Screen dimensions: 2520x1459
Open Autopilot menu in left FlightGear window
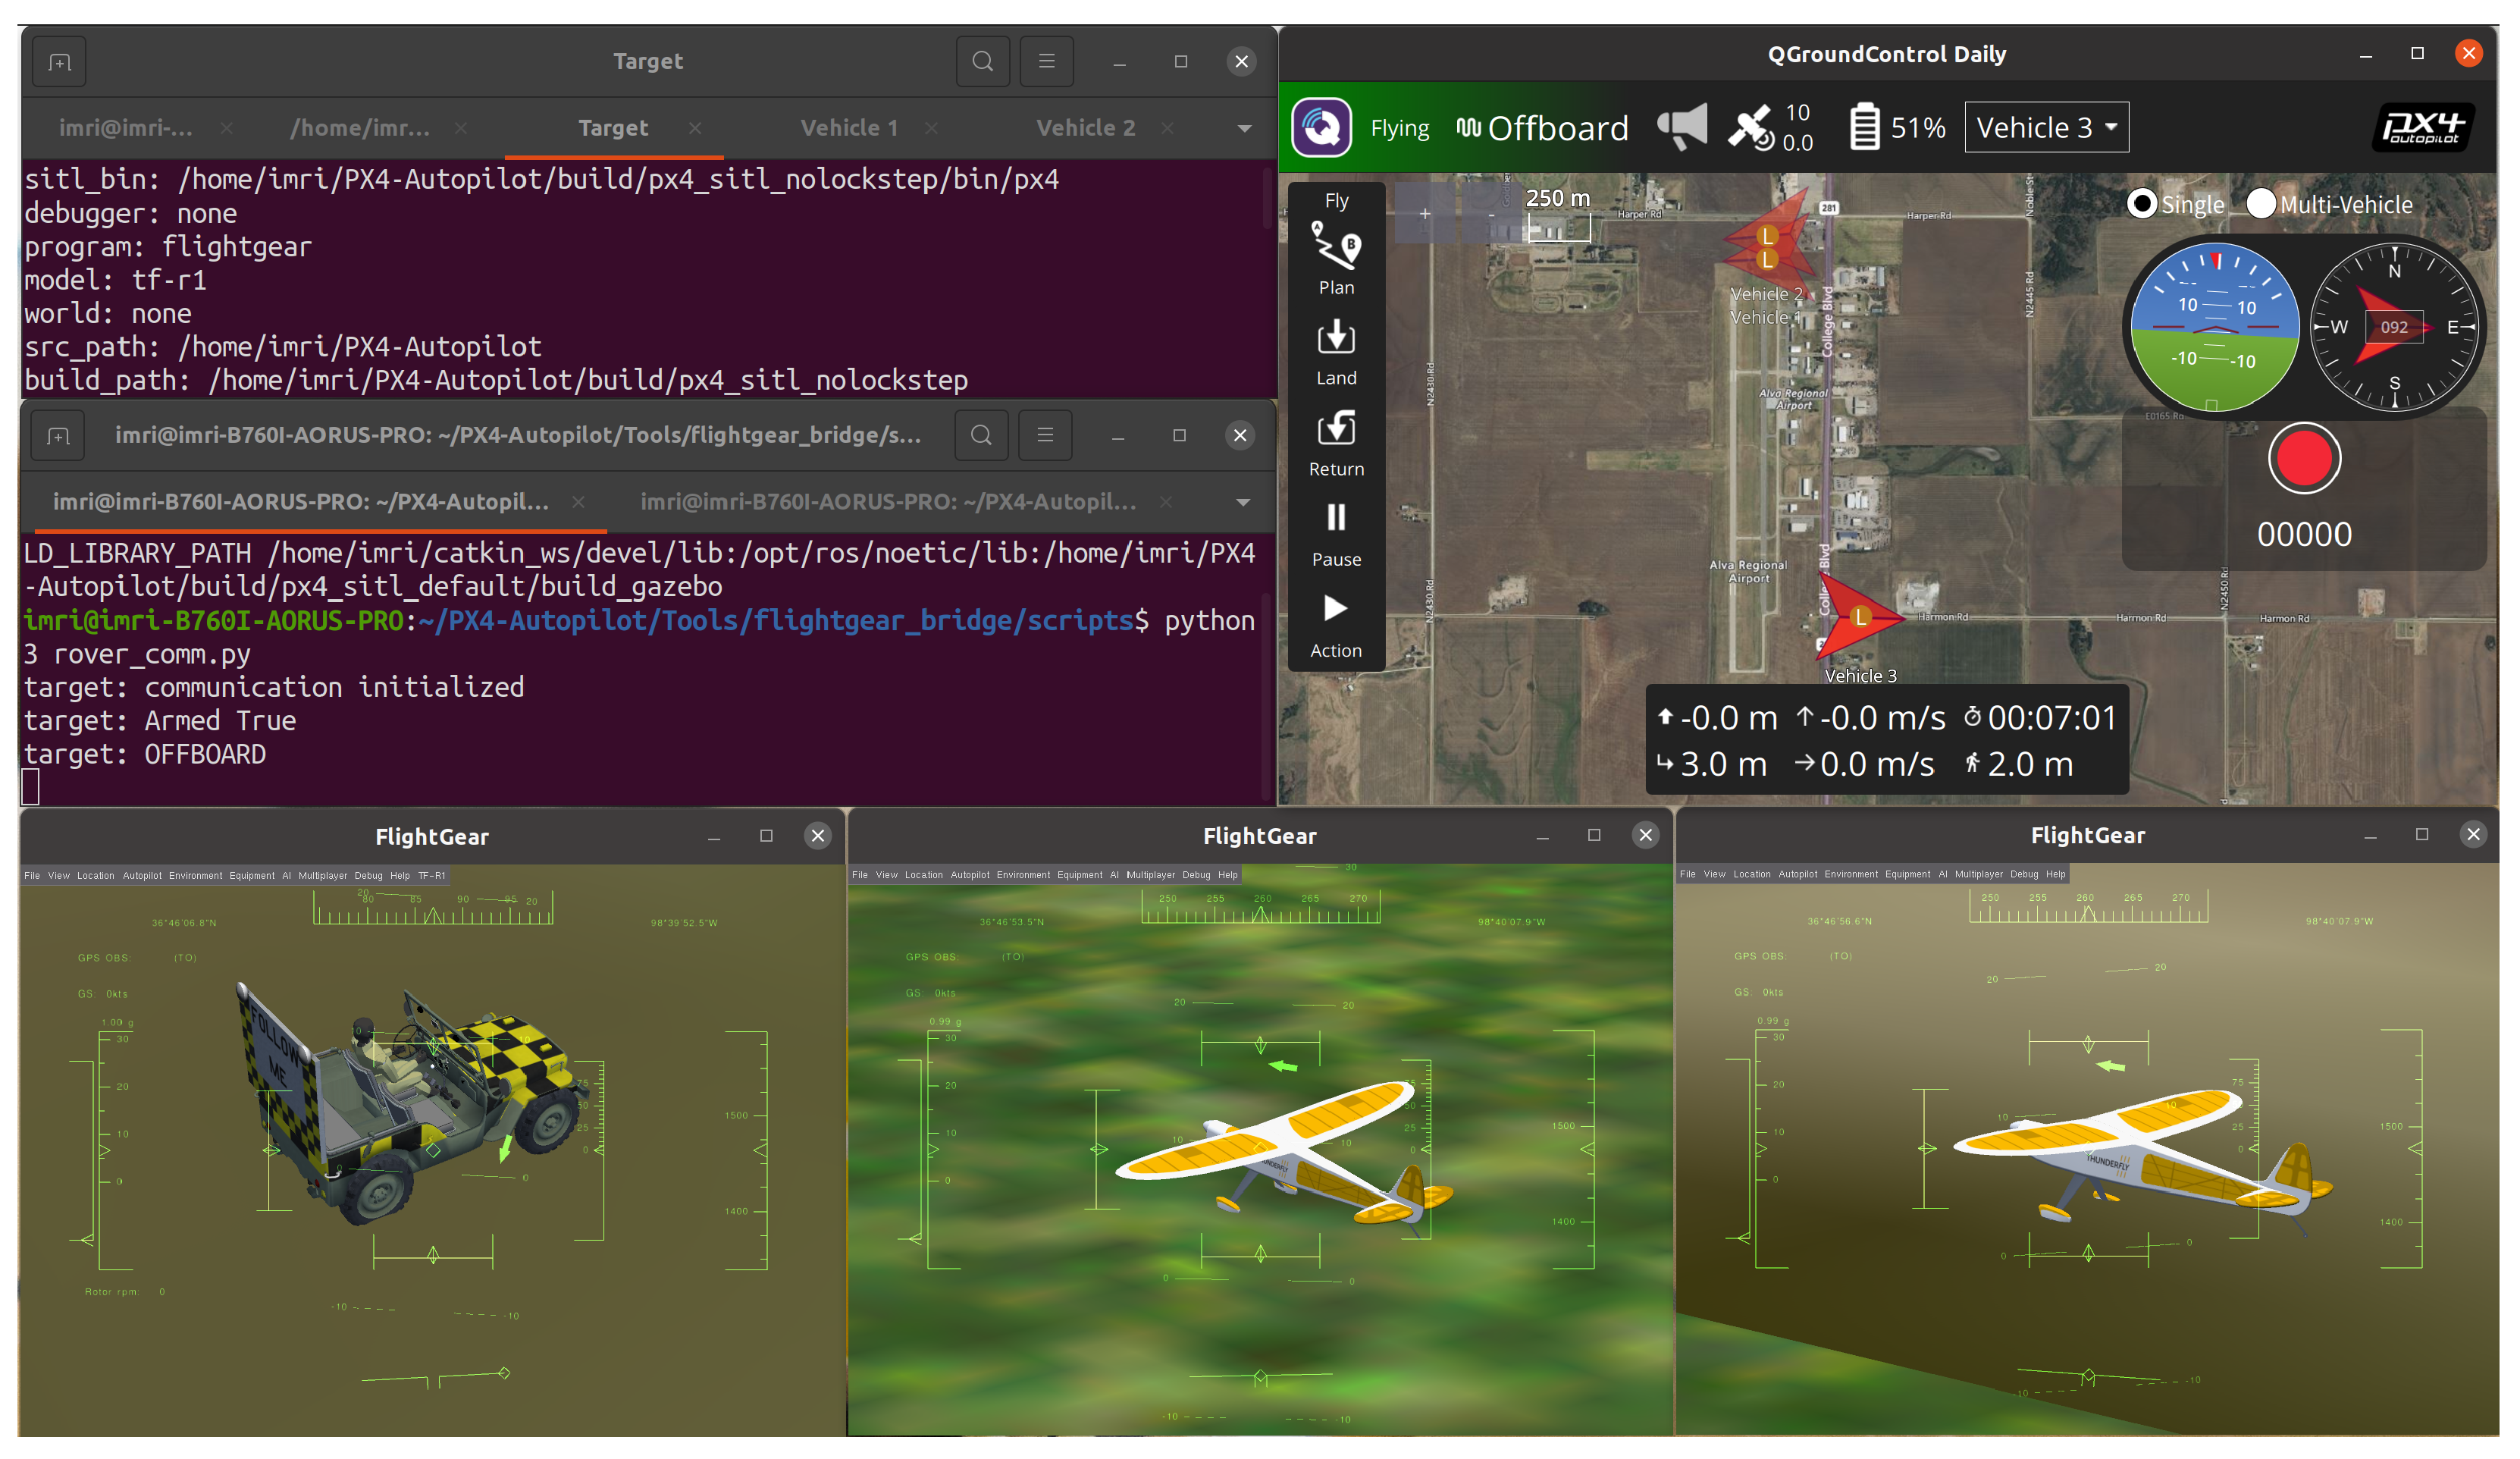click(x=142, y=876)
